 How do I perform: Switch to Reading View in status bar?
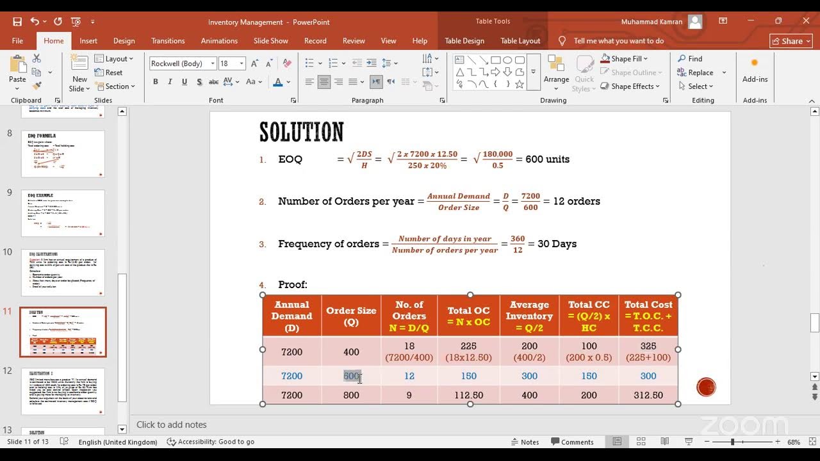click(x=665, y=442)
